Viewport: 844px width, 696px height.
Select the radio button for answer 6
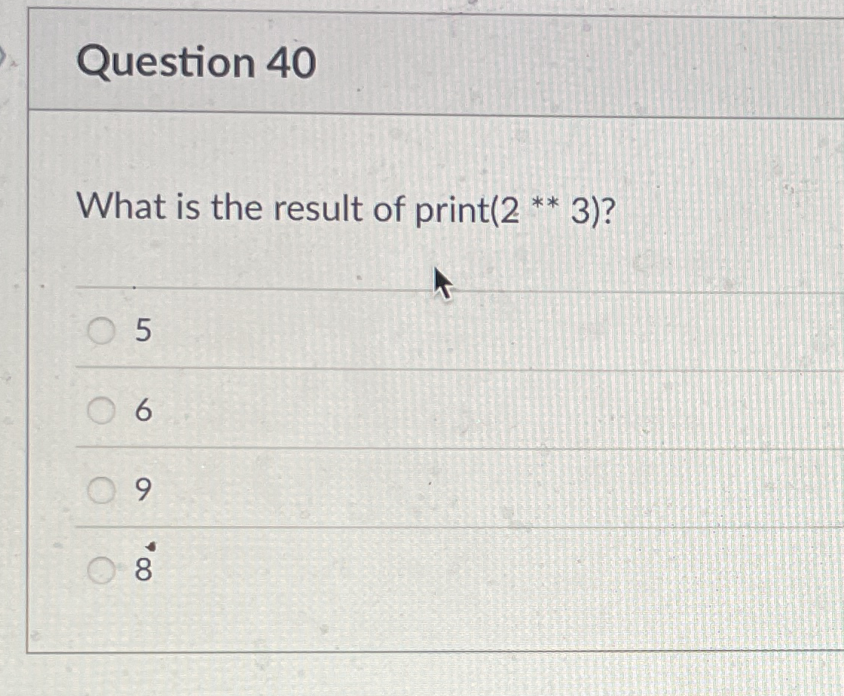(x=100, y=411)
